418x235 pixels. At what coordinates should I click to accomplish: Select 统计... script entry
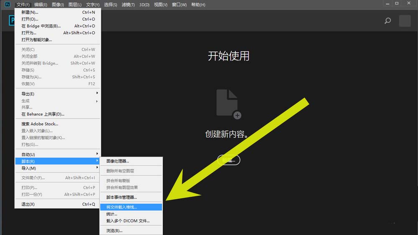click(x=131, y=214)
